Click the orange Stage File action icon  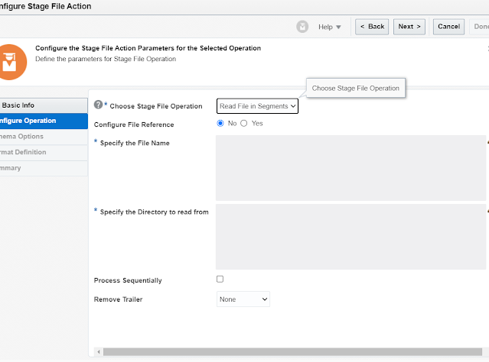pos(11,62)
